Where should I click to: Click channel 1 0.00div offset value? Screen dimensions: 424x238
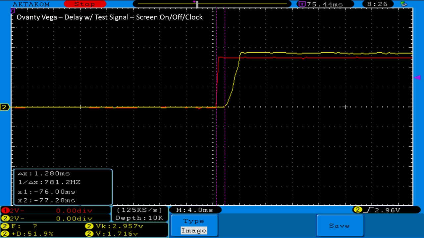tap(74, 211)
